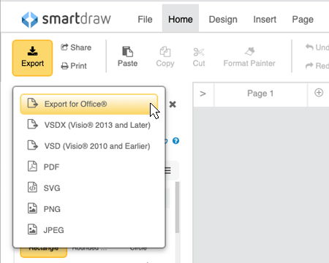Choose Export for Office® from menu

click(89, 104)
